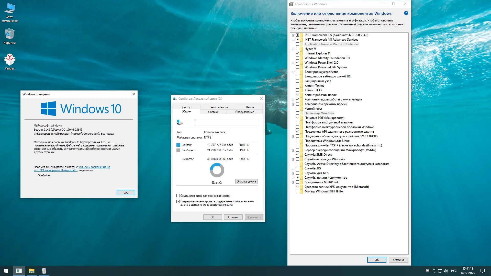Expand the IIS services tree node

[293, 169]
